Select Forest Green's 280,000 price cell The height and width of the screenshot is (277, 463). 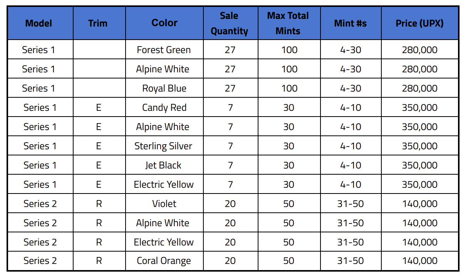pyautogui.click(x=419, y=50)
